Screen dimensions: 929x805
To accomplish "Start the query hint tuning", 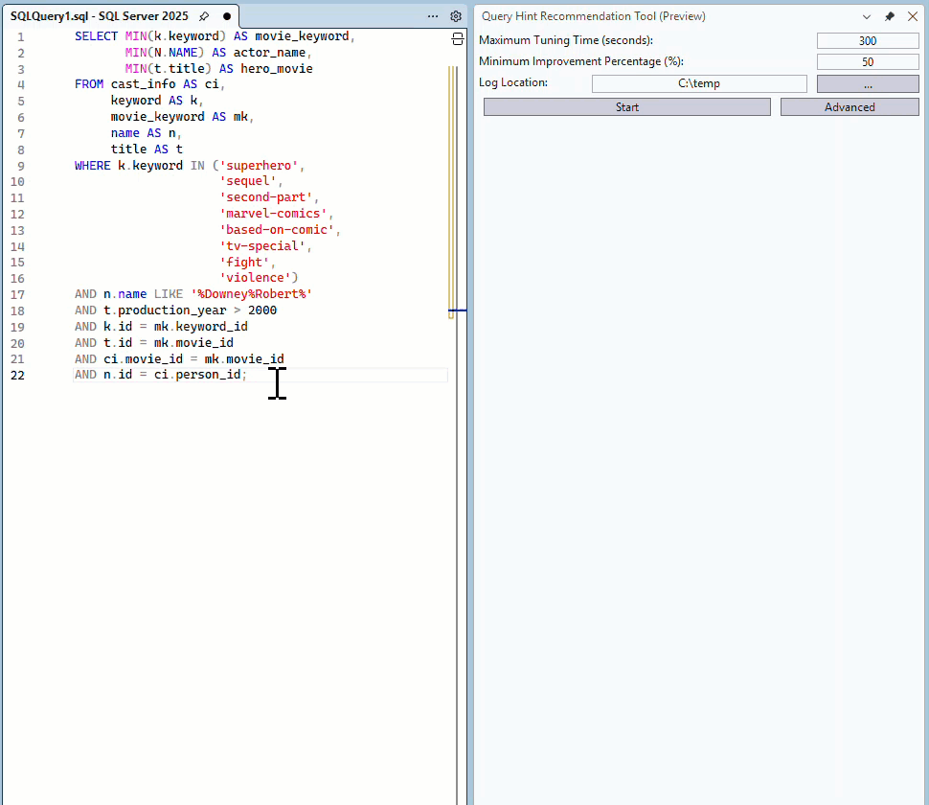I will 627,107.
